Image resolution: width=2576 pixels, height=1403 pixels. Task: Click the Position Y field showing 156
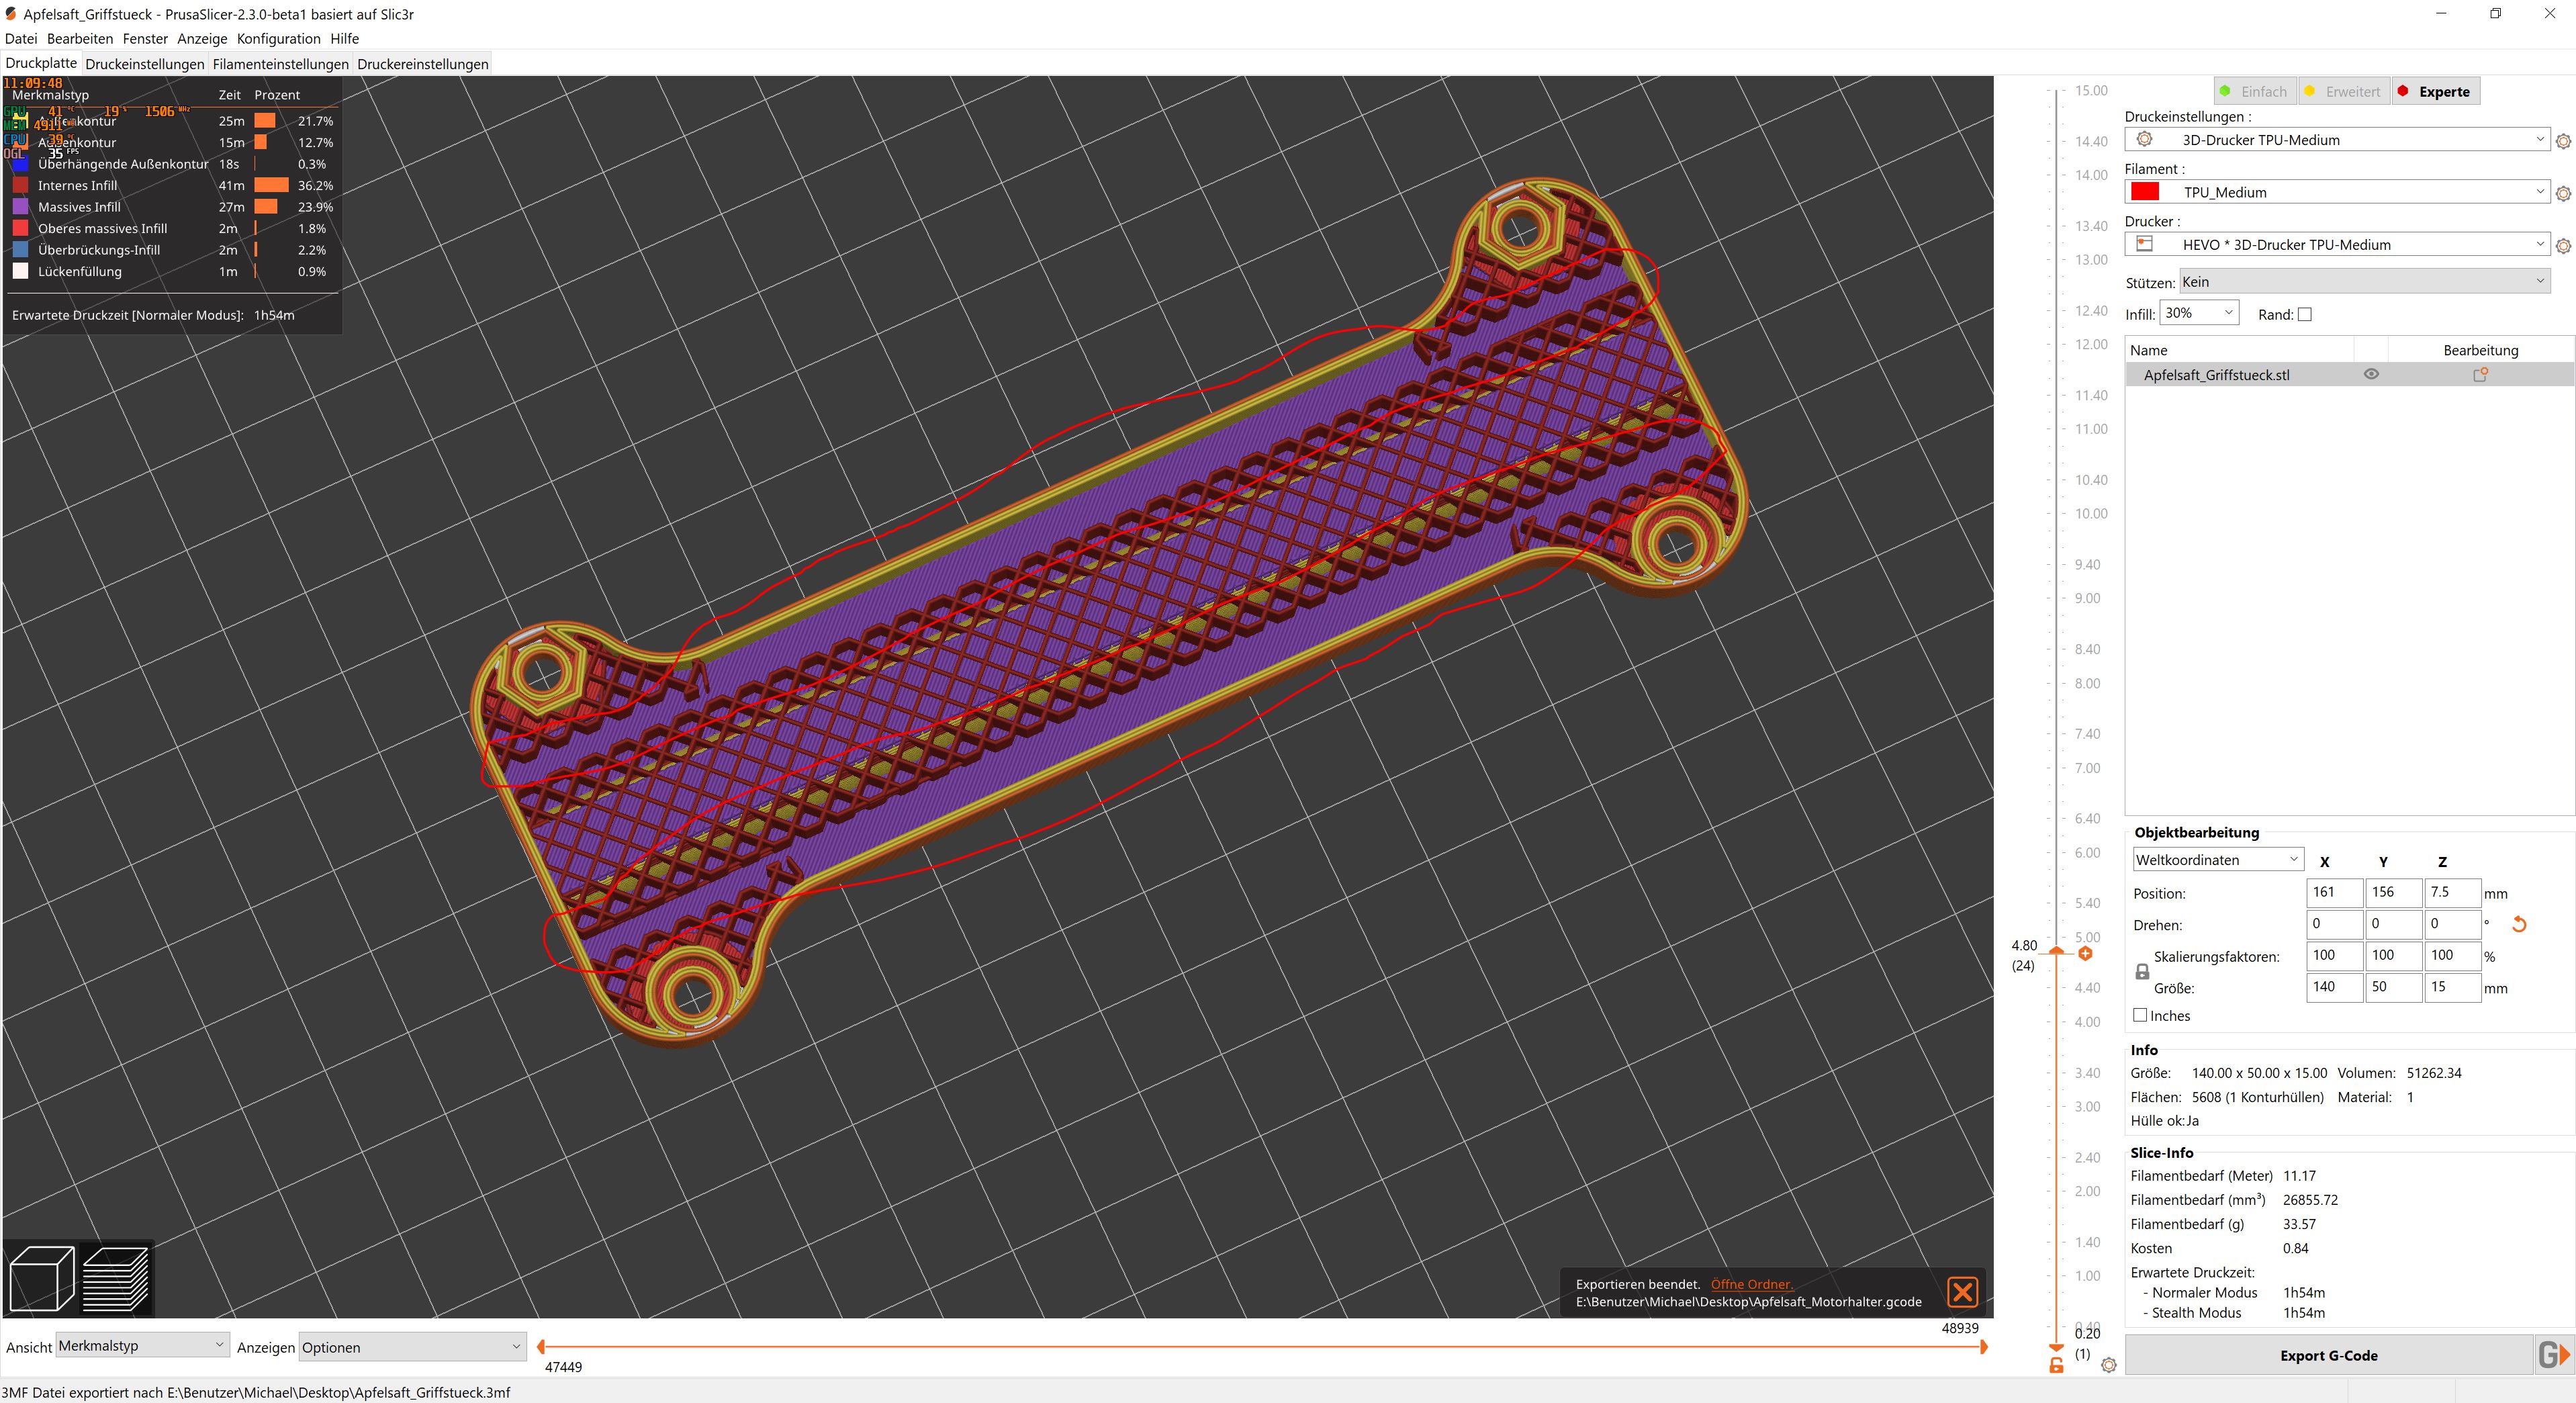tap(2394, 892)
